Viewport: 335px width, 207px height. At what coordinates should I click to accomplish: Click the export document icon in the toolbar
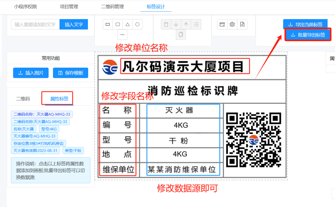tap(242, 24)
